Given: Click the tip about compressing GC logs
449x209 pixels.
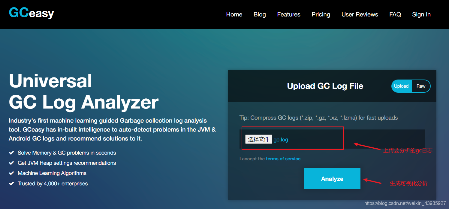Looking at the screenshot, I should coord(318,118).
